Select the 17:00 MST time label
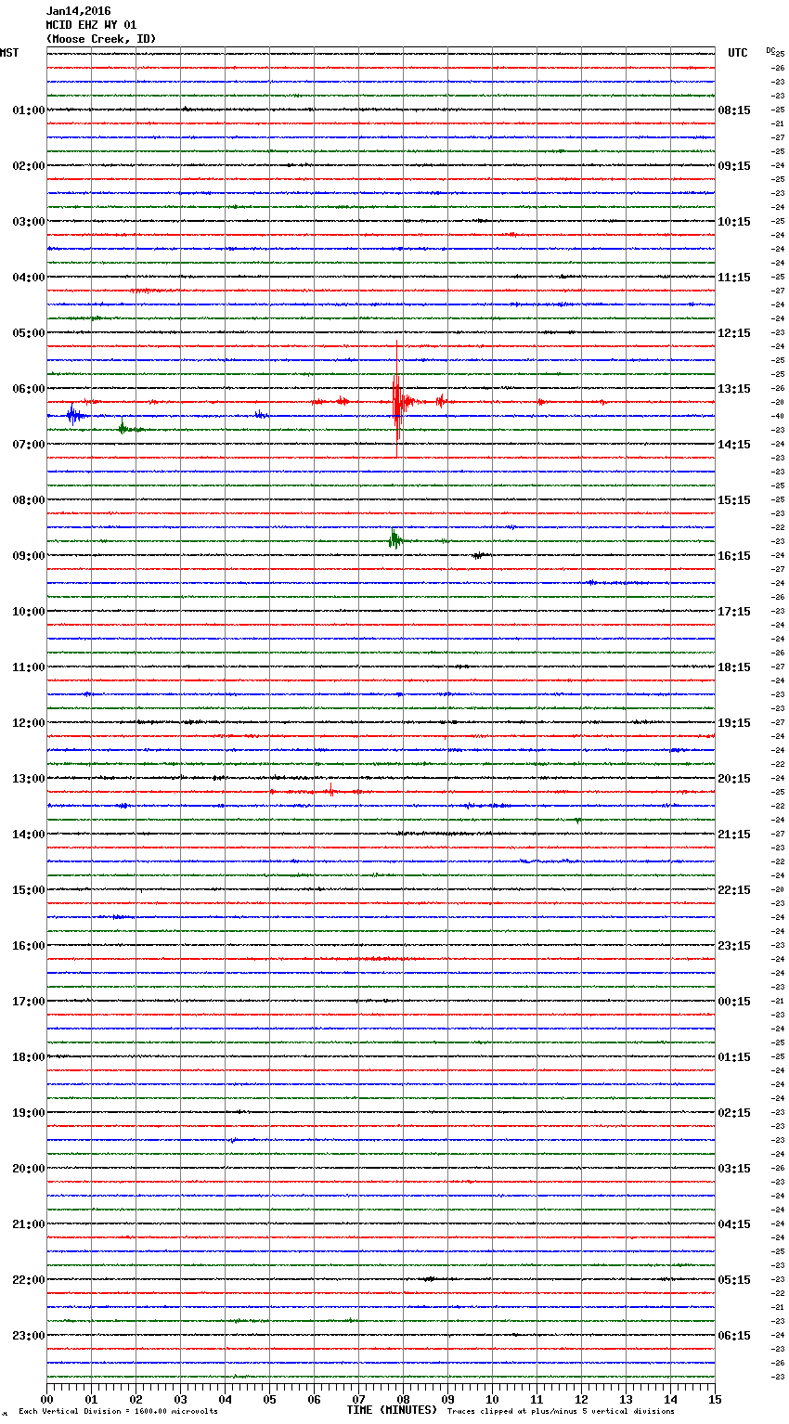This screenshot has width=789, height=1424. 29,1002
